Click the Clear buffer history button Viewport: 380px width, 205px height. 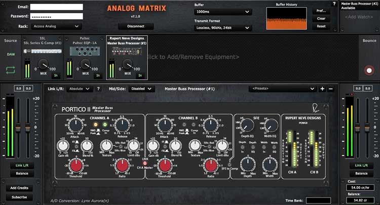(321, 19)
